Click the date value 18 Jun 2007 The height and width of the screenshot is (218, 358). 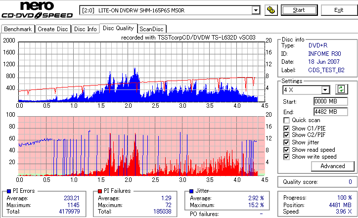[x=324, y=62]
